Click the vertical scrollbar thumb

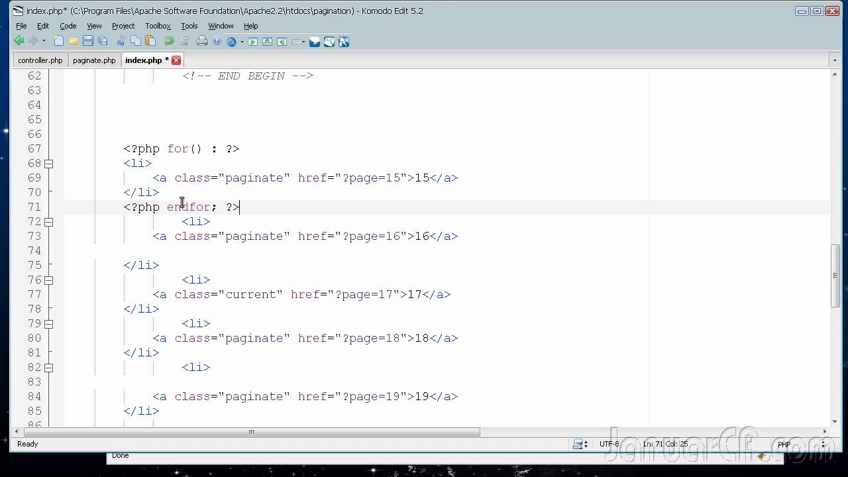[835, 276]
